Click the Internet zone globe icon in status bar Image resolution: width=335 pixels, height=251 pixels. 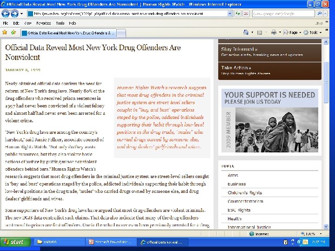pos(252,234)
